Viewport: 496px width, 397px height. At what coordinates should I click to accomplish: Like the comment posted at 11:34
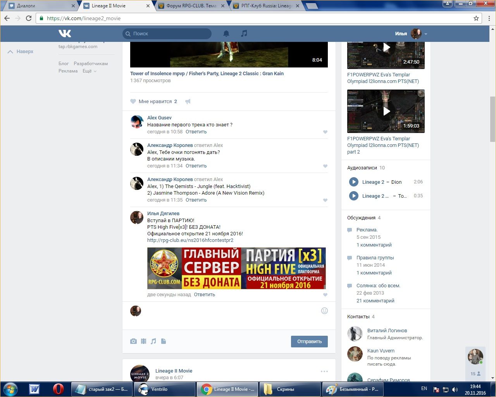click(325, 166)
